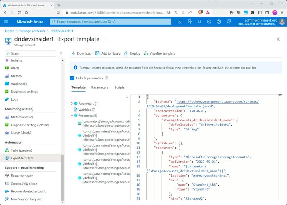287x205 pixels.
Task: Click the sidebar vertical scrollbar
Action: (x=62, y=178)
